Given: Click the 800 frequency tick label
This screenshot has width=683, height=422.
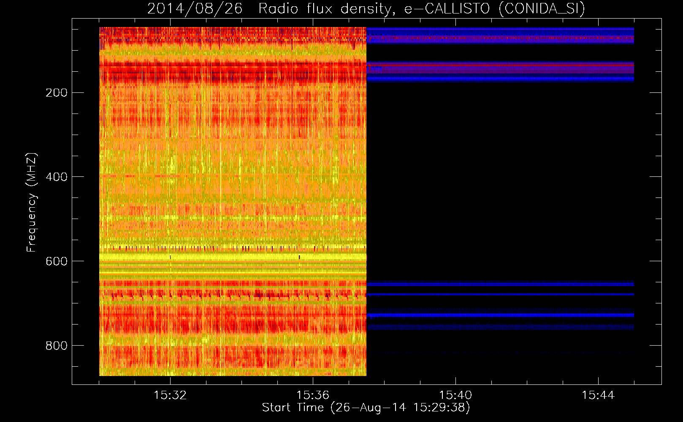Looking at the screenshot, I should [57, 346].
